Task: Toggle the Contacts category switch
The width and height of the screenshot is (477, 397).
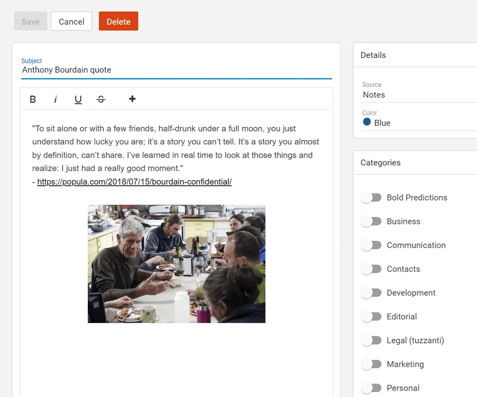Action: (371, 269)
